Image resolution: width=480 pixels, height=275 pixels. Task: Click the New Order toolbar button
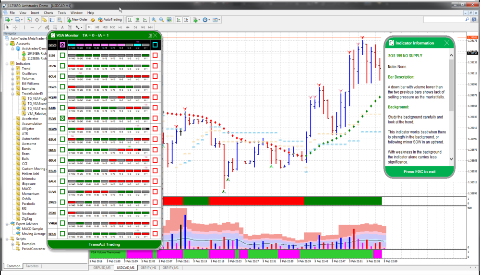click(77, 20)
